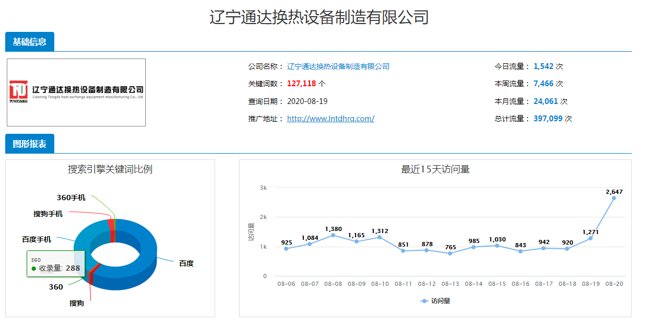
Task: Click the 1,084 value label on the chart
Action: [310, 238]
